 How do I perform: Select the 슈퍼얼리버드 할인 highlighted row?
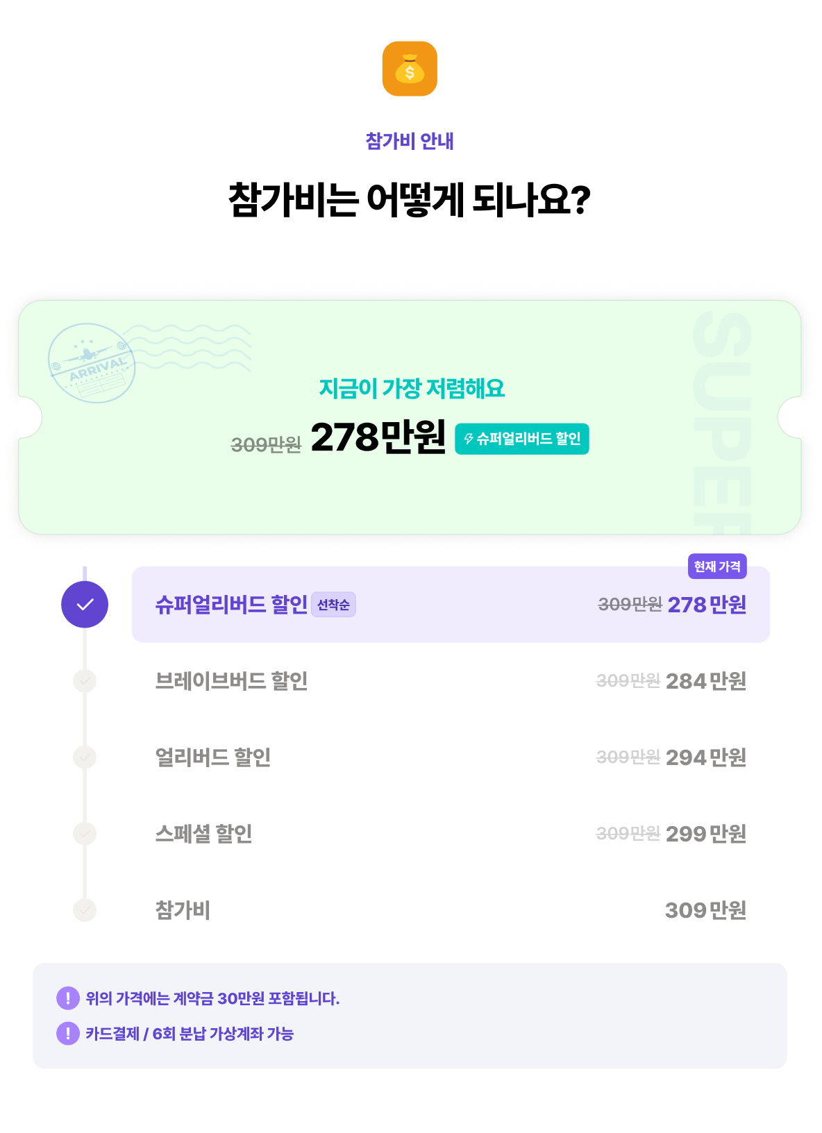coord(451,605)
